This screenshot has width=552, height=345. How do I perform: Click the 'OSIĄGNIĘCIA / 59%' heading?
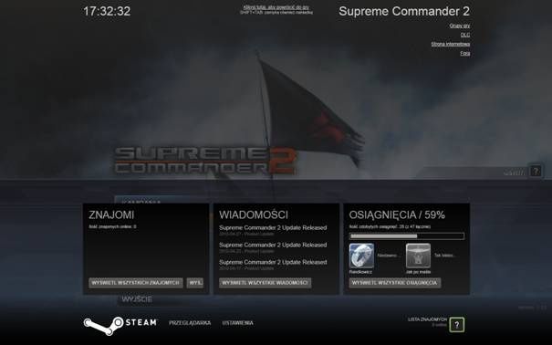[397, 214]
